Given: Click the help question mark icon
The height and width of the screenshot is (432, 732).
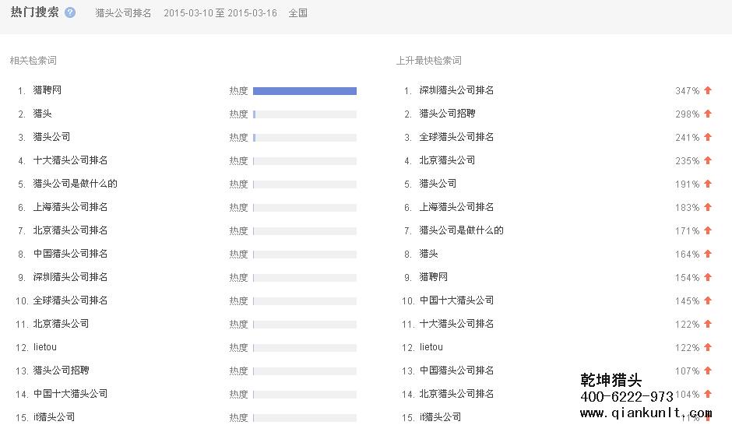Looking at the screenshot, I should pyautogui.click(x=70, y=12).
